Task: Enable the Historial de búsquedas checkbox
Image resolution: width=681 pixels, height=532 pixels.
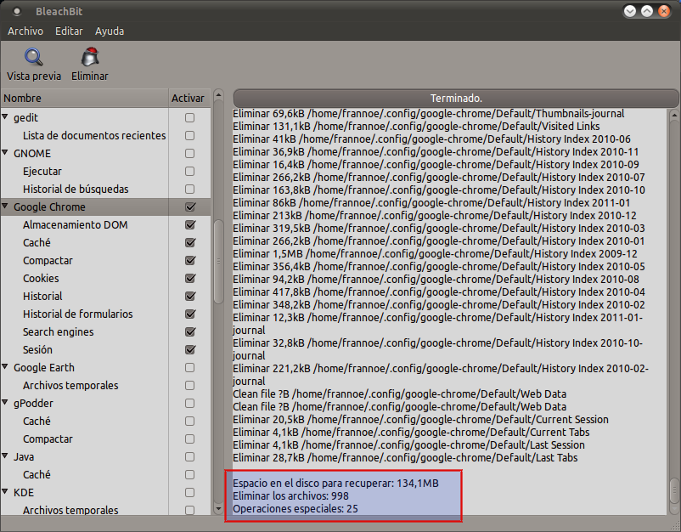Action: coord(190,189)
